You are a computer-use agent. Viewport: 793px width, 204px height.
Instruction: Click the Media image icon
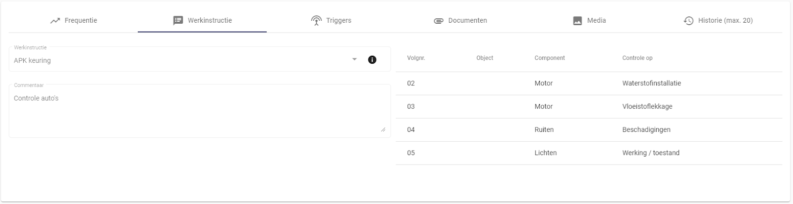577,21
